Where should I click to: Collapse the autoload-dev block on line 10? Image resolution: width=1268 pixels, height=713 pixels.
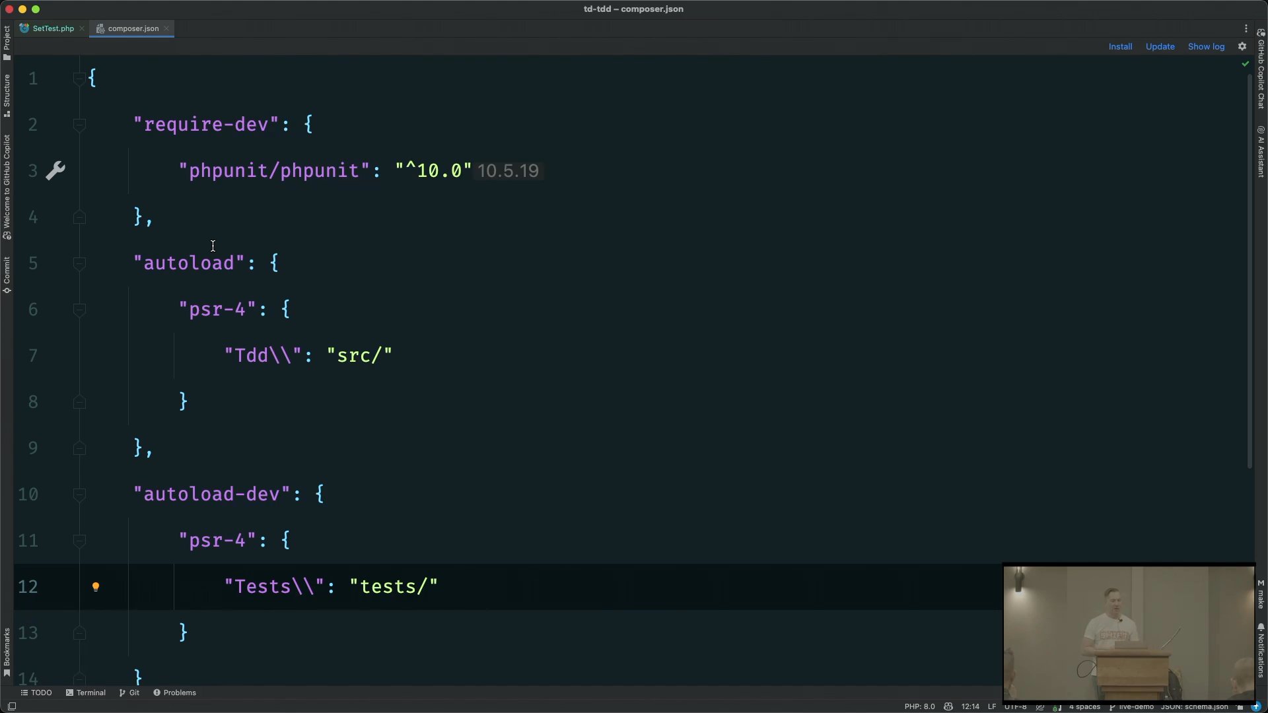click(79, 494)
